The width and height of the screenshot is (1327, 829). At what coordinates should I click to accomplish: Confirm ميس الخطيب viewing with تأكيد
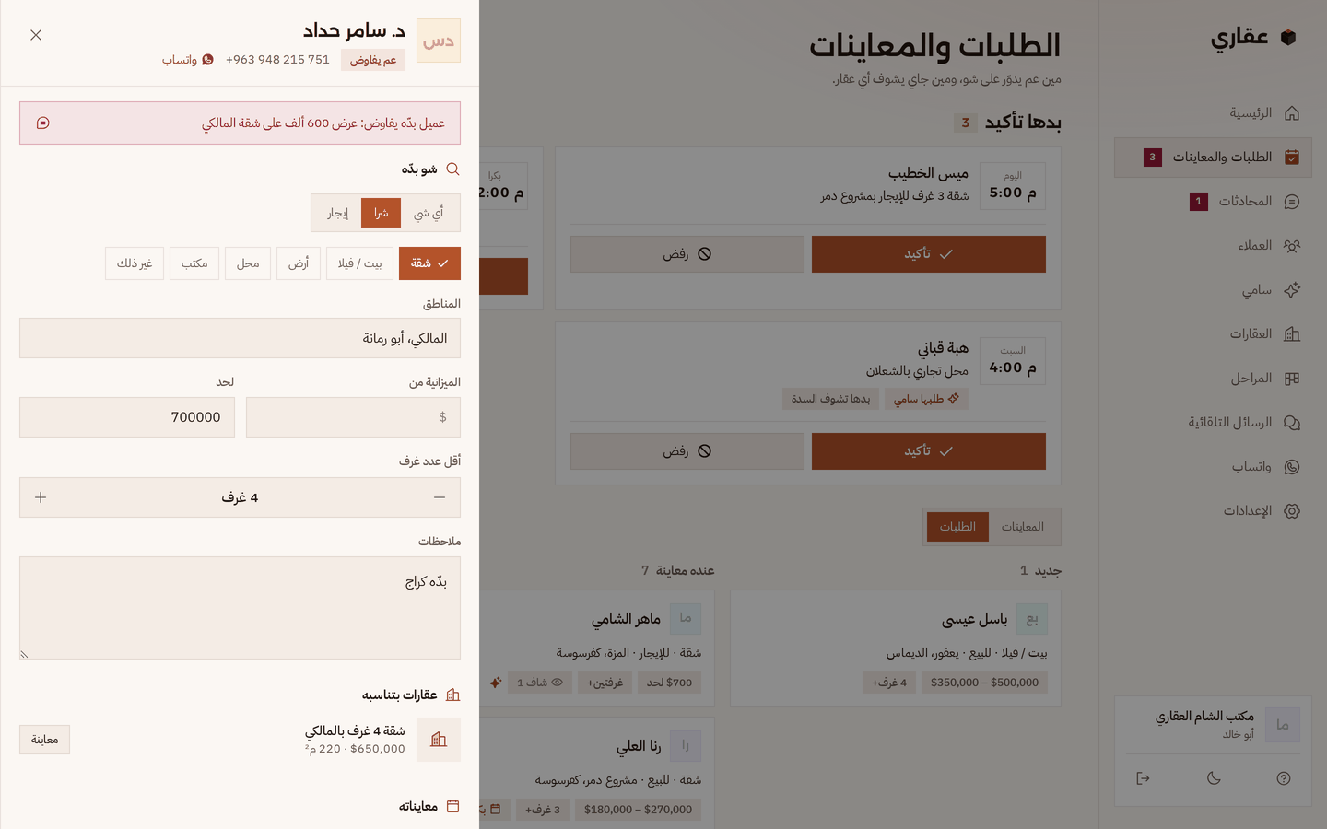[x=929, y=254]
